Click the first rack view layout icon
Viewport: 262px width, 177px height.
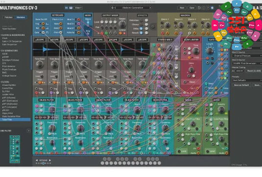pyautogui.click(x=66, y=8)
